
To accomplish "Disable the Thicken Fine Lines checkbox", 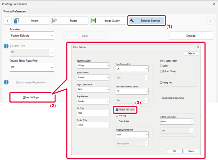I will (117, 110).
